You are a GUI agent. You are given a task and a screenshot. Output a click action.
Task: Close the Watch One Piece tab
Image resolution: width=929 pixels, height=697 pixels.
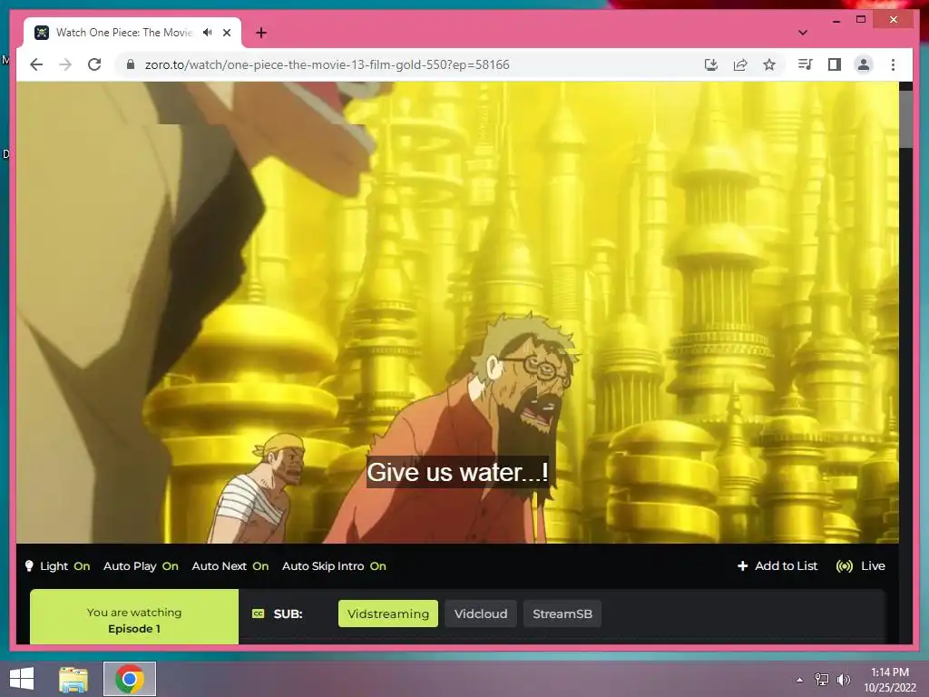(227, 33)
